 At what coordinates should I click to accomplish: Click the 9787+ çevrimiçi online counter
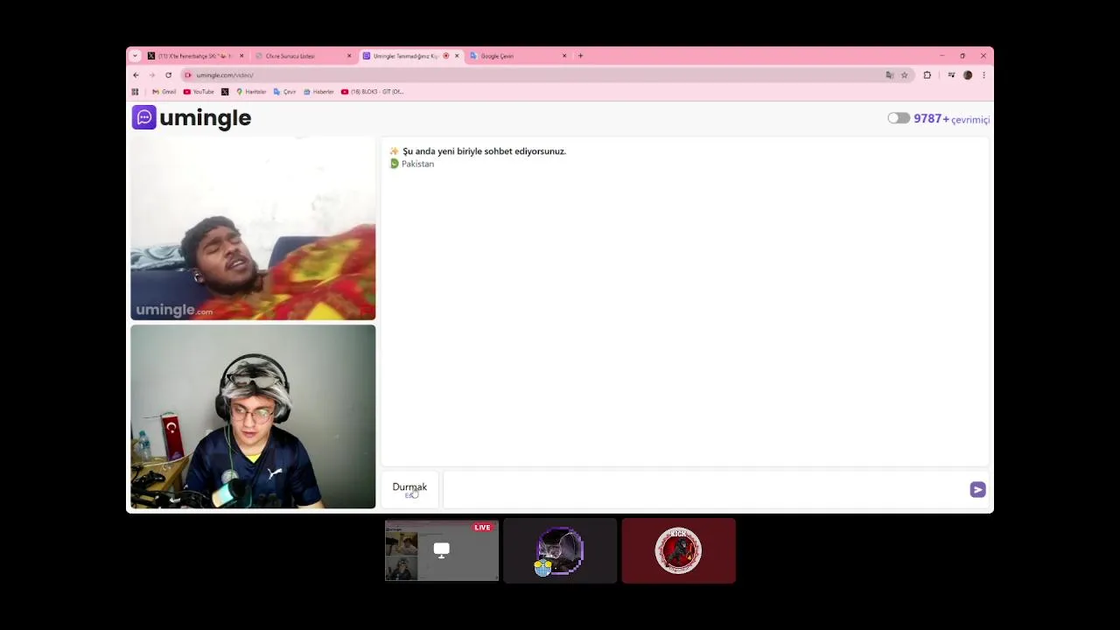[952, 119]
